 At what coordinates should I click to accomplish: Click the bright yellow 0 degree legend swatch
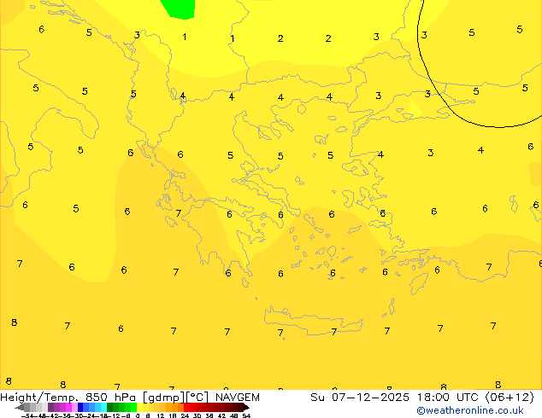click(140, 408)
